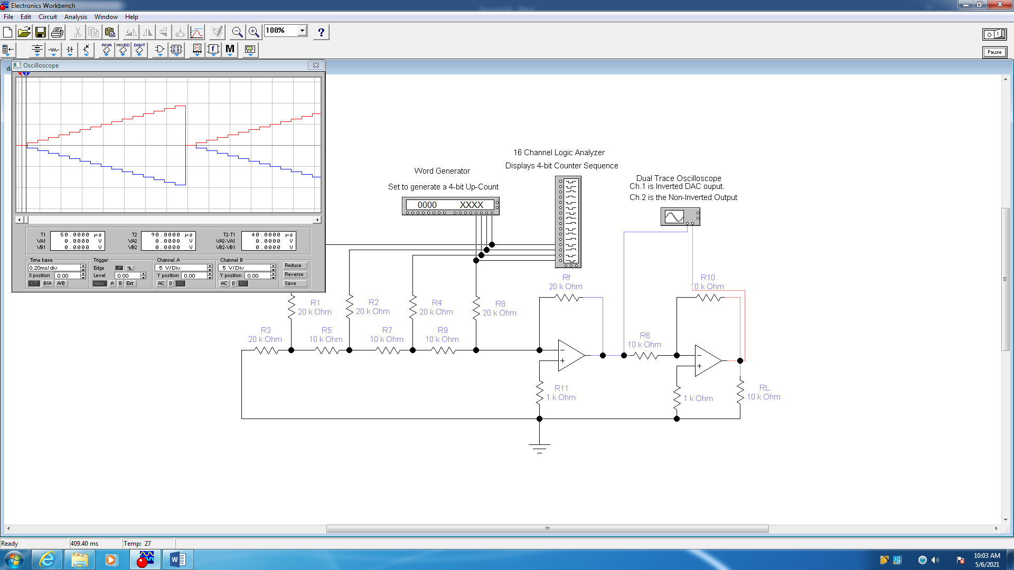Open the display graphs icon
The height and width of the screenshot is (570, 1014).
(x=197, y=32)
